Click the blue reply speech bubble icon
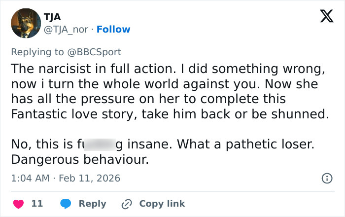The height and width of the screenshot is (217, 345). point(67,203)
